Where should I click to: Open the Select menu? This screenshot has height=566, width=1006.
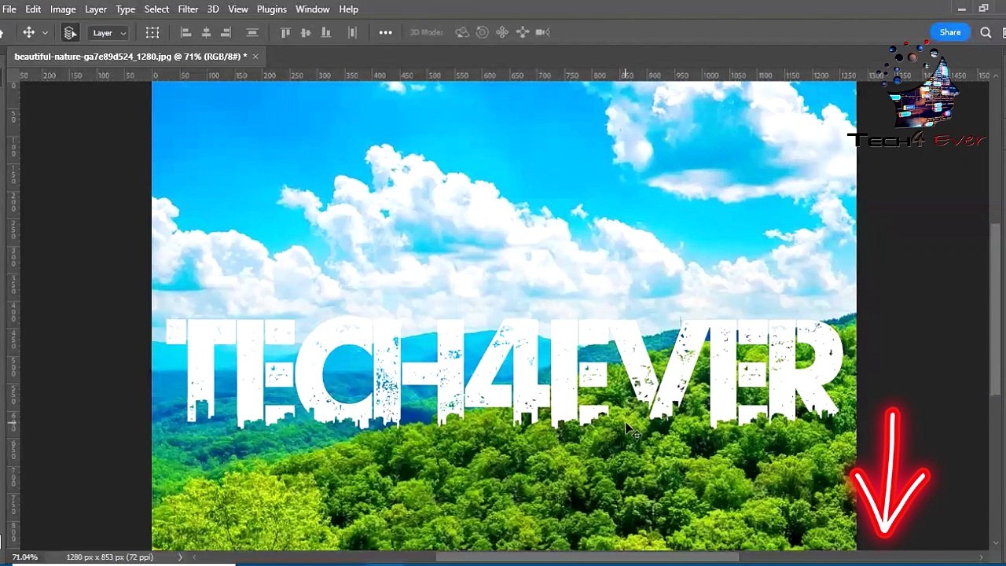pos(156,9)
